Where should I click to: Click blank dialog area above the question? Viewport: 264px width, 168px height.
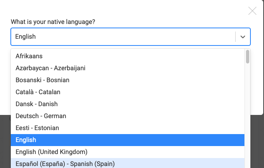(120, 9)
